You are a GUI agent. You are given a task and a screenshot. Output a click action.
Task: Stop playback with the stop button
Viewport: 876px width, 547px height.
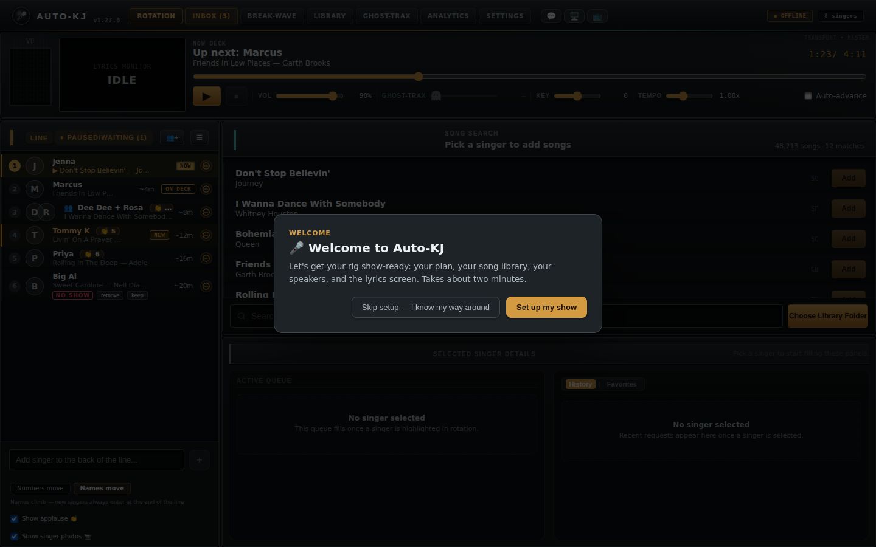point(237,96)
